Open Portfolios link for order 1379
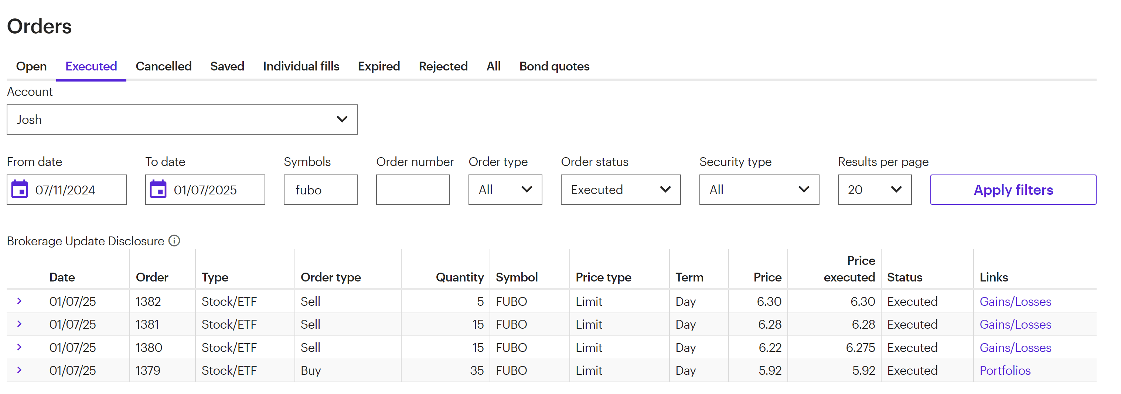Screen dimensions: 1121x394 [x=1005, y=370]
